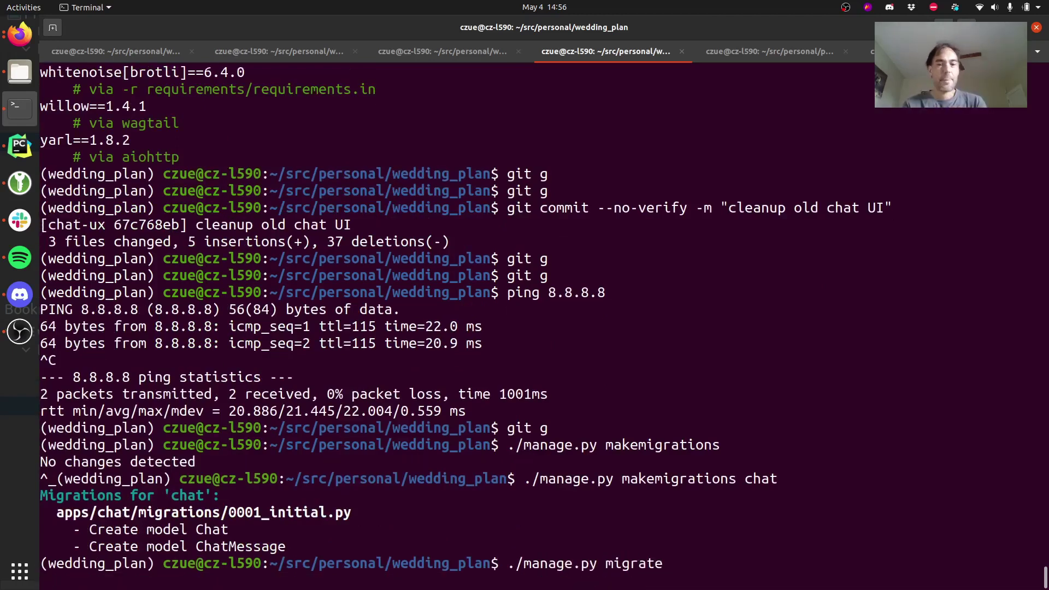Click the OBS recording tray indicator
The width and height of the screenshot is (1049, 590).
coord(846,7)
